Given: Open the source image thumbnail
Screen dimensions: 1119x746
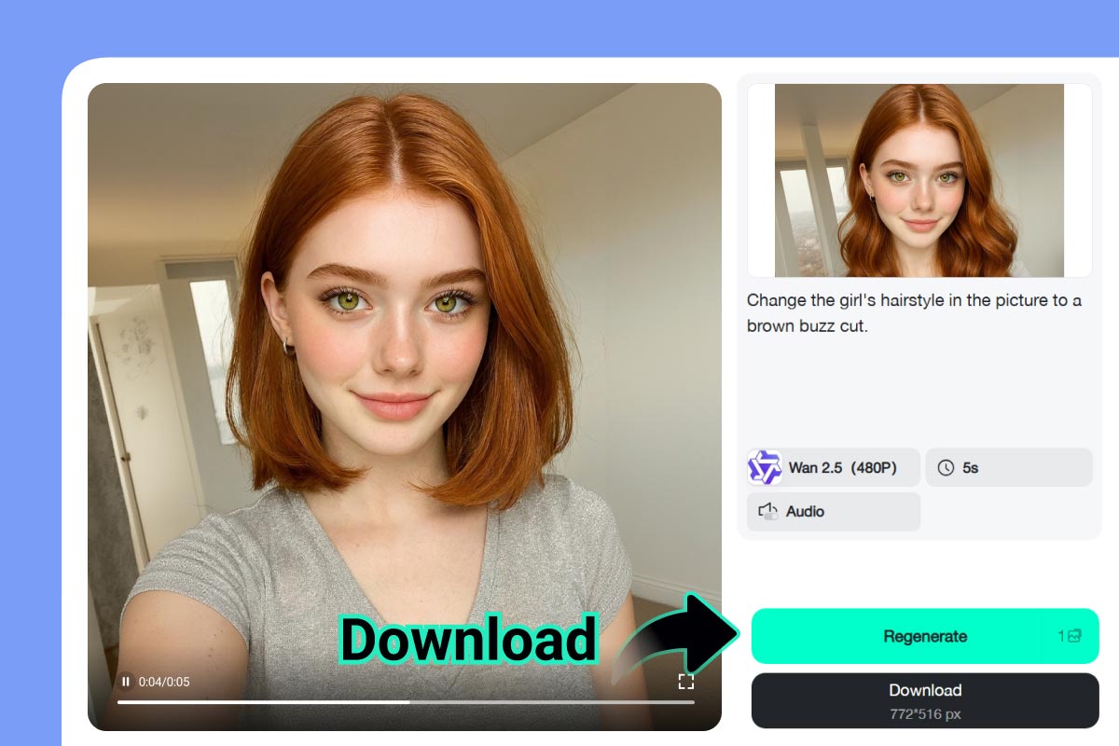Looking at the screenshot, I should click(x=919, y=181).
